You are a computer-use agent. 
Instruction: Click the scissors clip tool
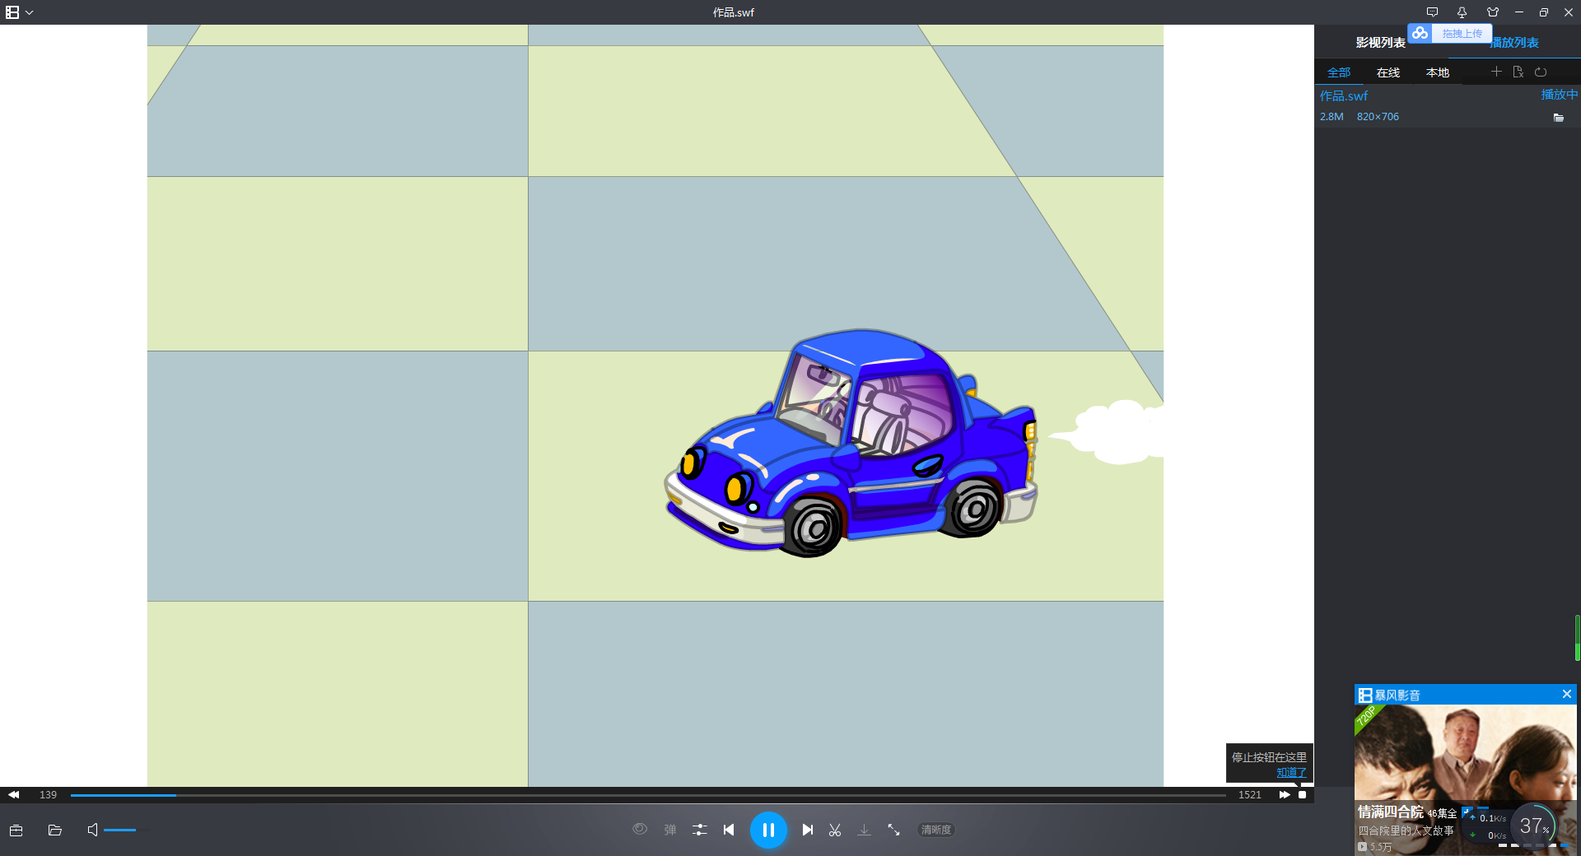pos(835,830)
